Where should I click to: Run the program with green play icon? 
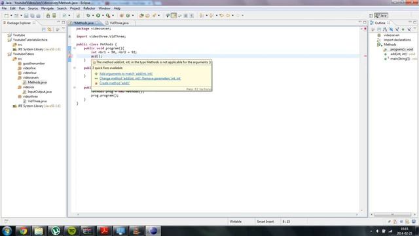point(98,16)
